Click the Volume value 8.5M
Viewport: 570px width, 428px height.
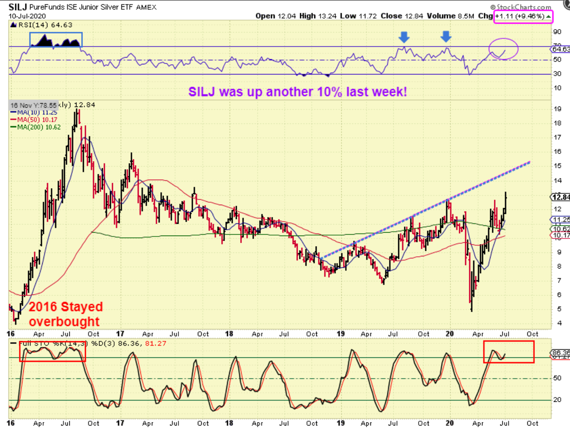[x=466, y=16]
